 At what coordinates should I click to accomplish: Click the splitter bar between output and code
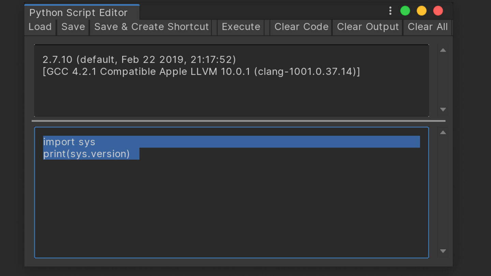pos(238,121)
